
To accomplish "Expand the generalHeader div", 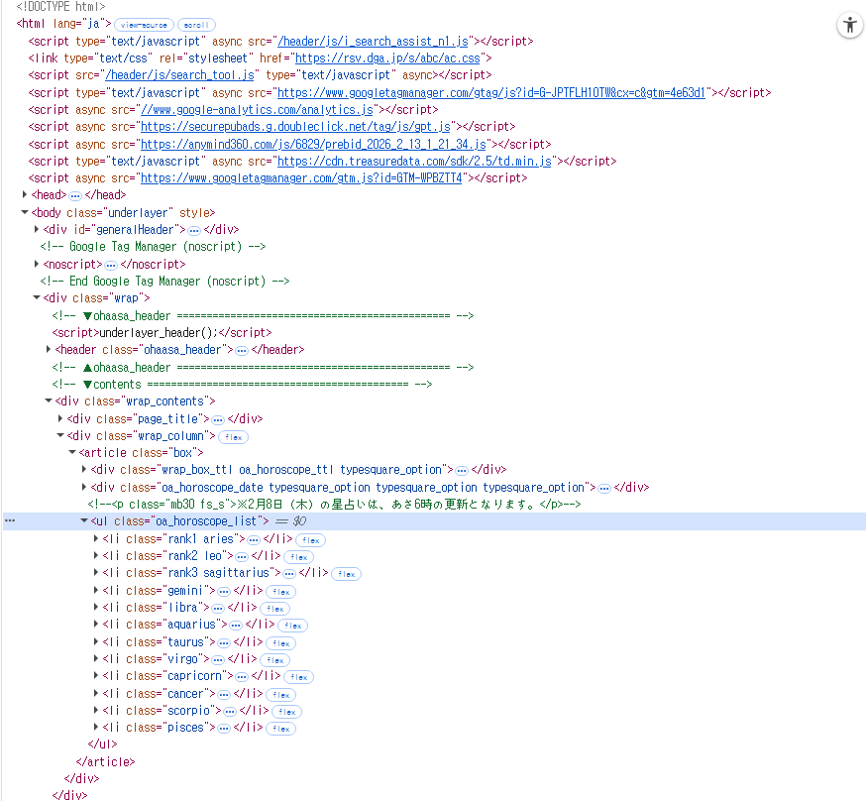I will [37, 229].
